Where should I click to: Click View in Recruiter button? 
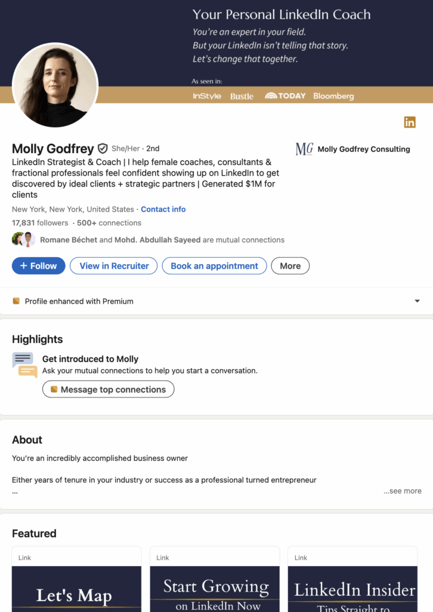click(114, 266)
